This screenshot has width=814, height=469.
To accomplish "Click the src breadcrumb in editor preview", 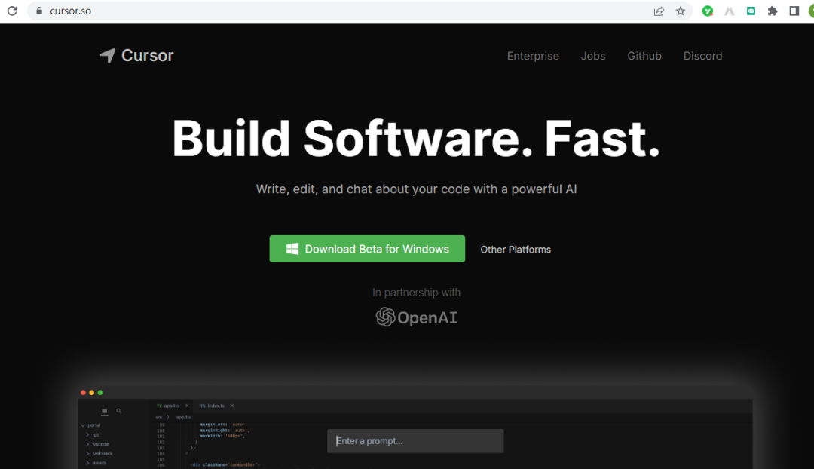I will click(159, 417).
